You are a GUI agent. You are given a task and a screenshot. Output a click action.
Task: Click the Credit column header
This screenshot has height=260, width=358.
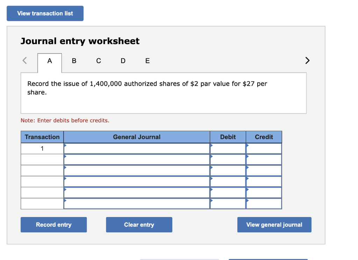click(264, 137)
